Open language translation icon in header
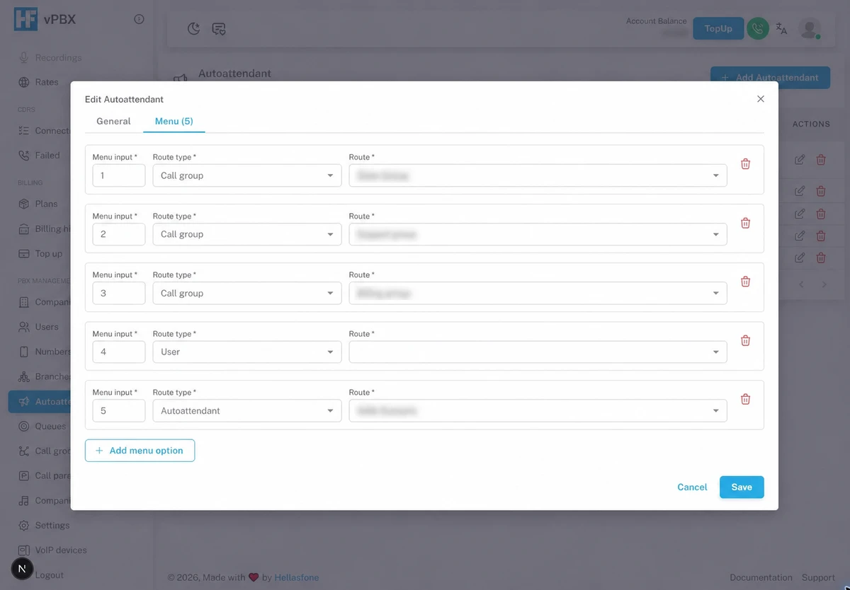850x590 pixels. 781,28
